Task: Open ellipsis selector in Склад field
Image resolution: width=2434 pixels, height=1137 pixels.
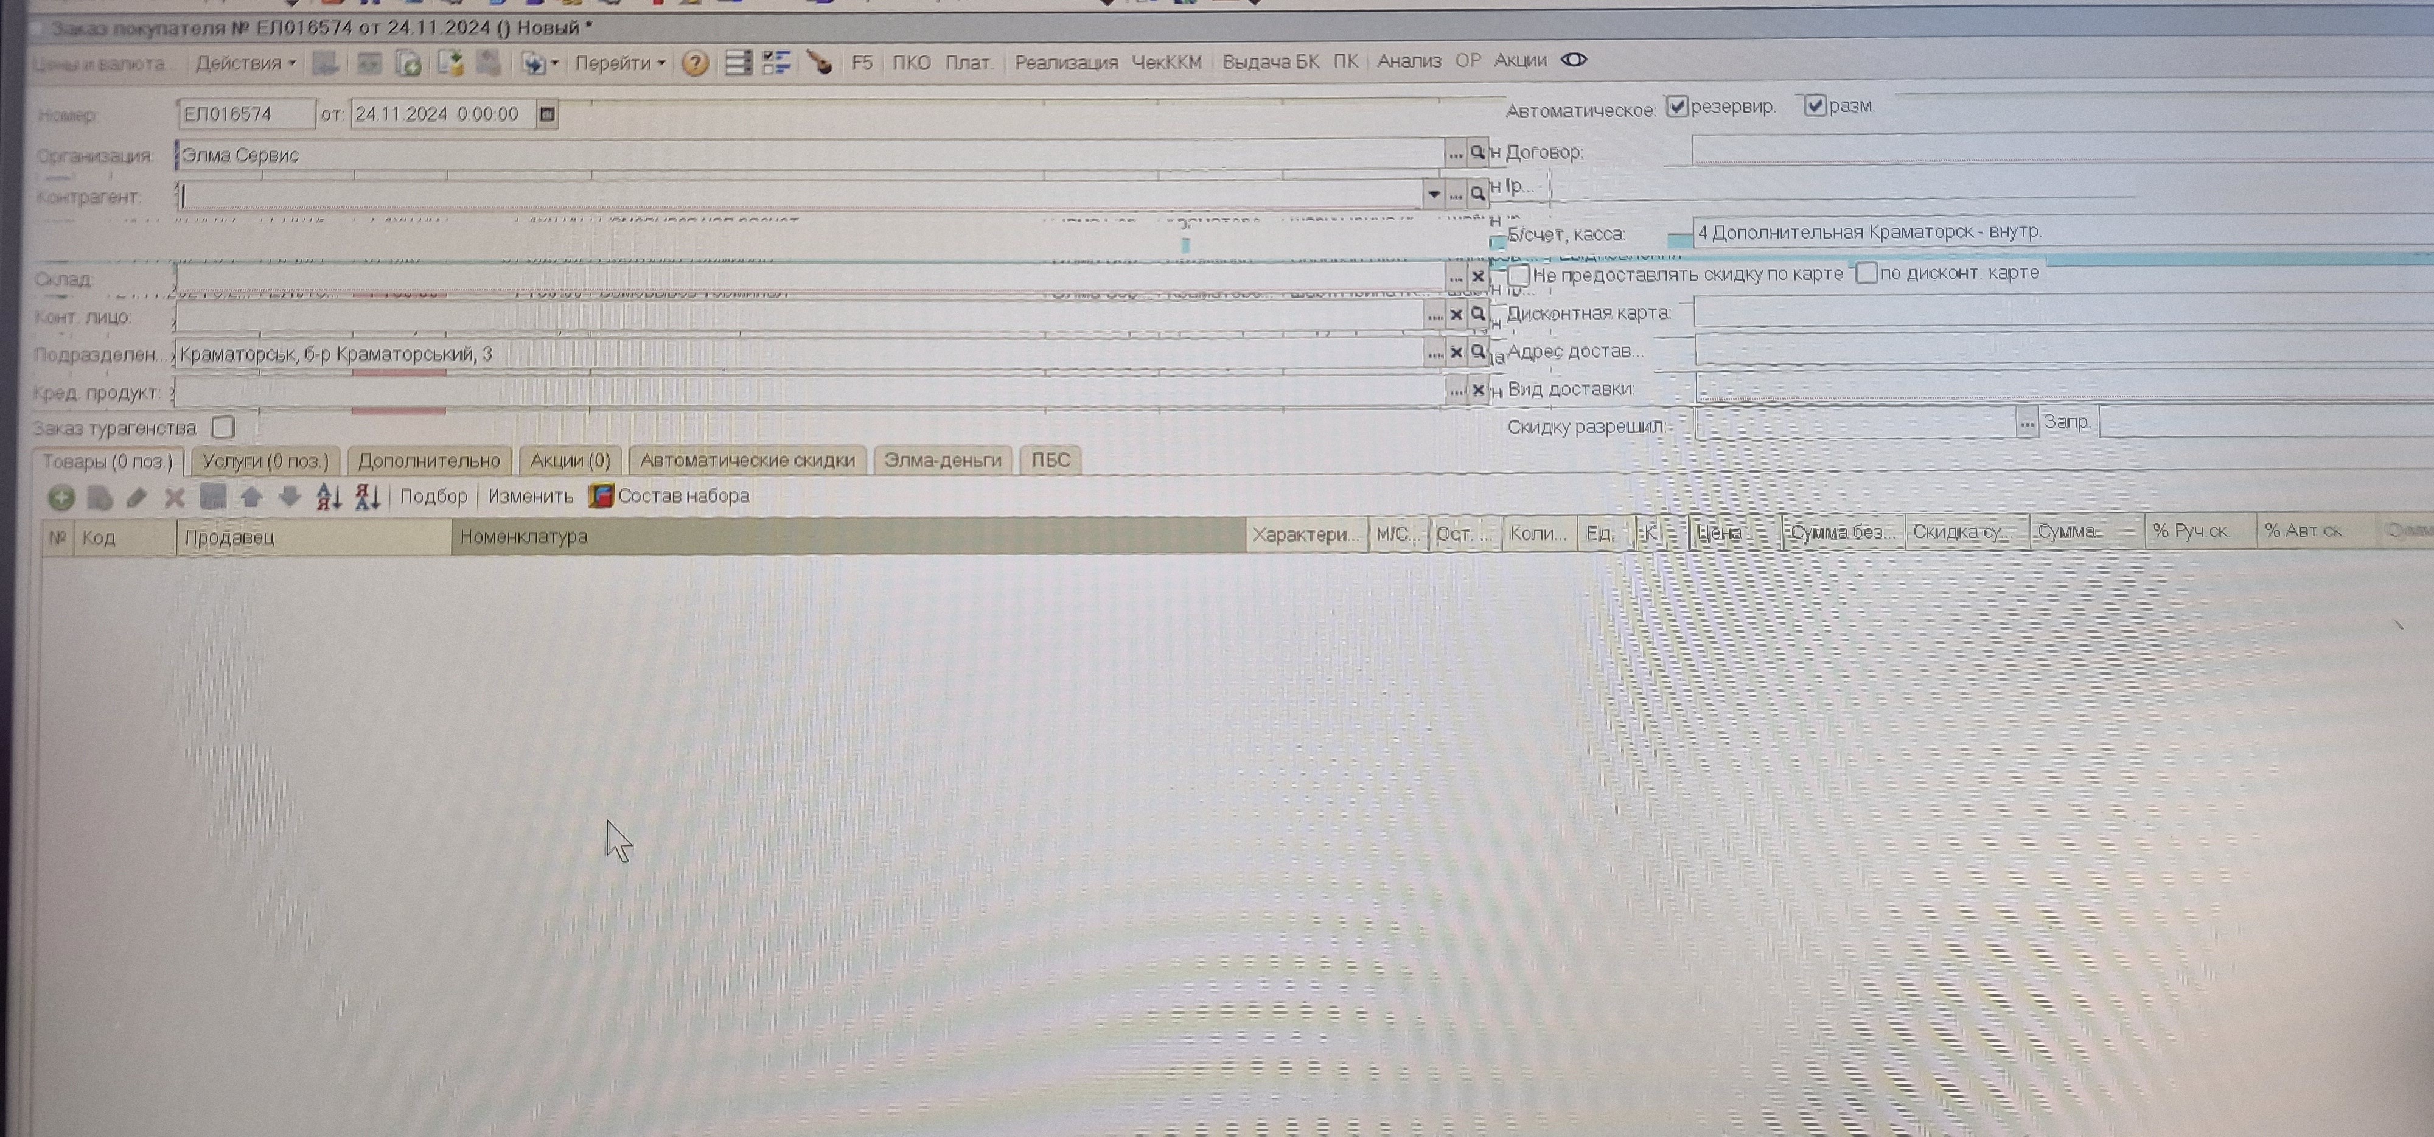Action: tap(1456, 277)
